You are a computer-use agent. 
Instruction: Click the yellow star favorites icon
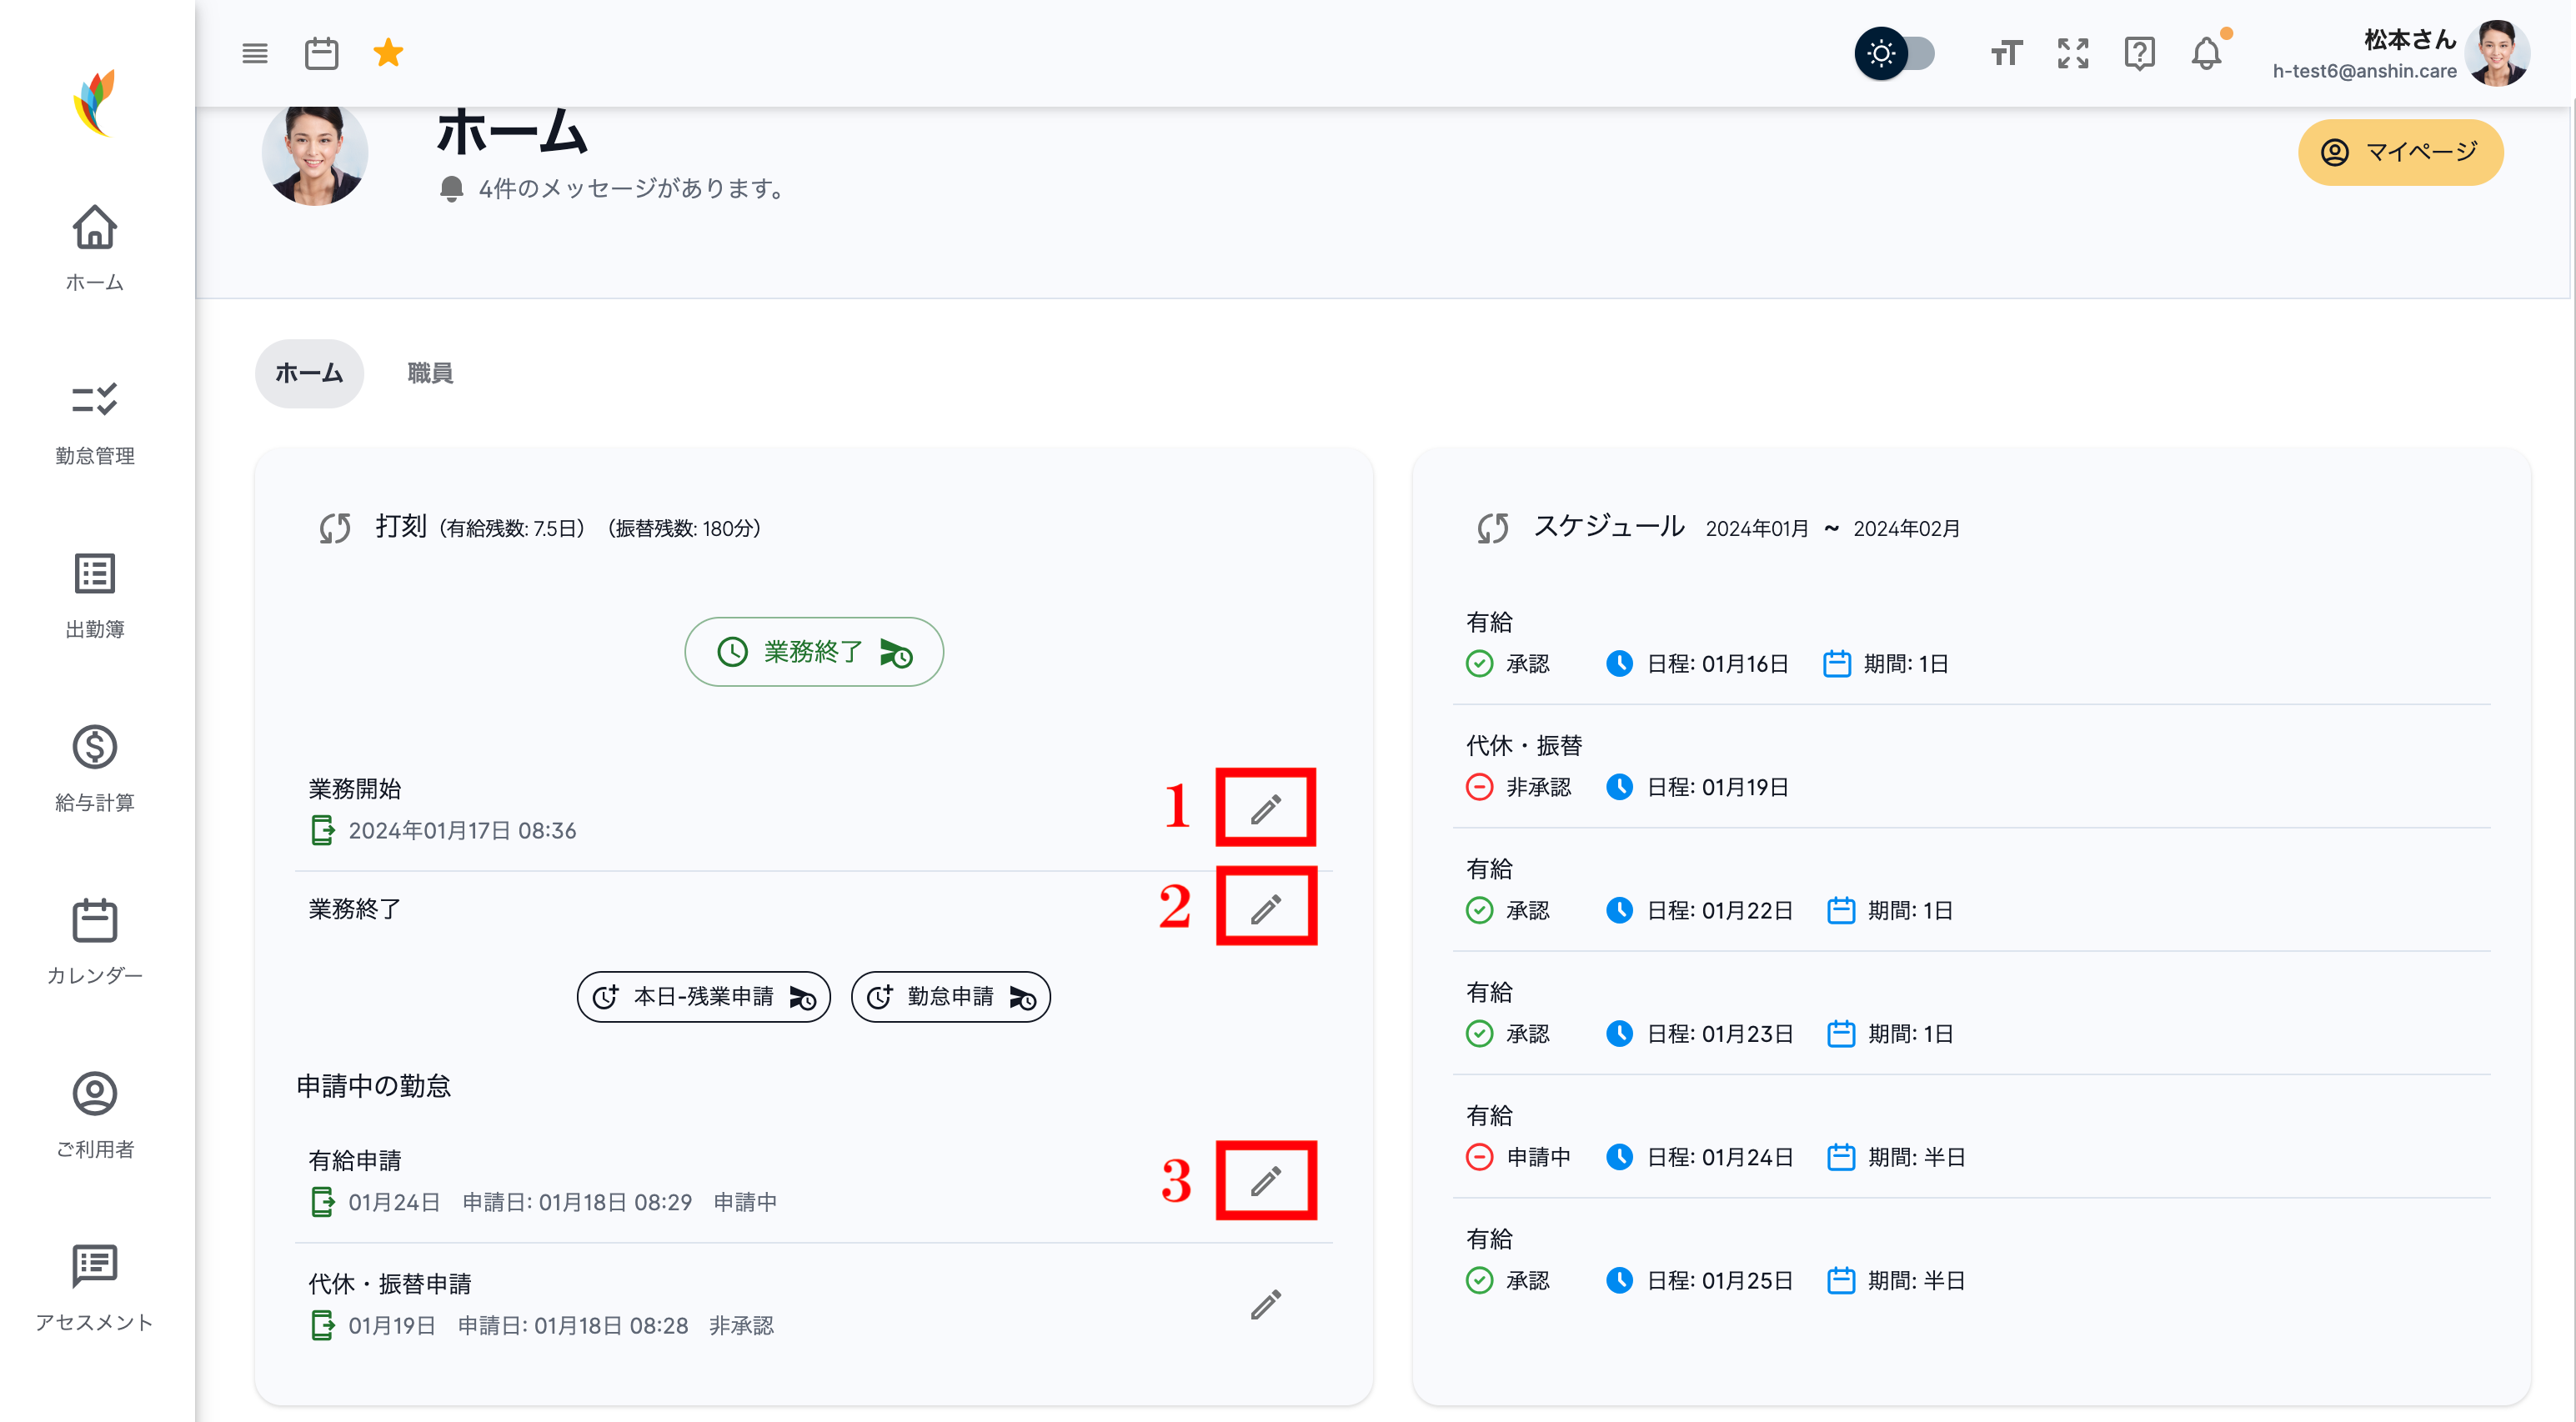click(388, 53)
